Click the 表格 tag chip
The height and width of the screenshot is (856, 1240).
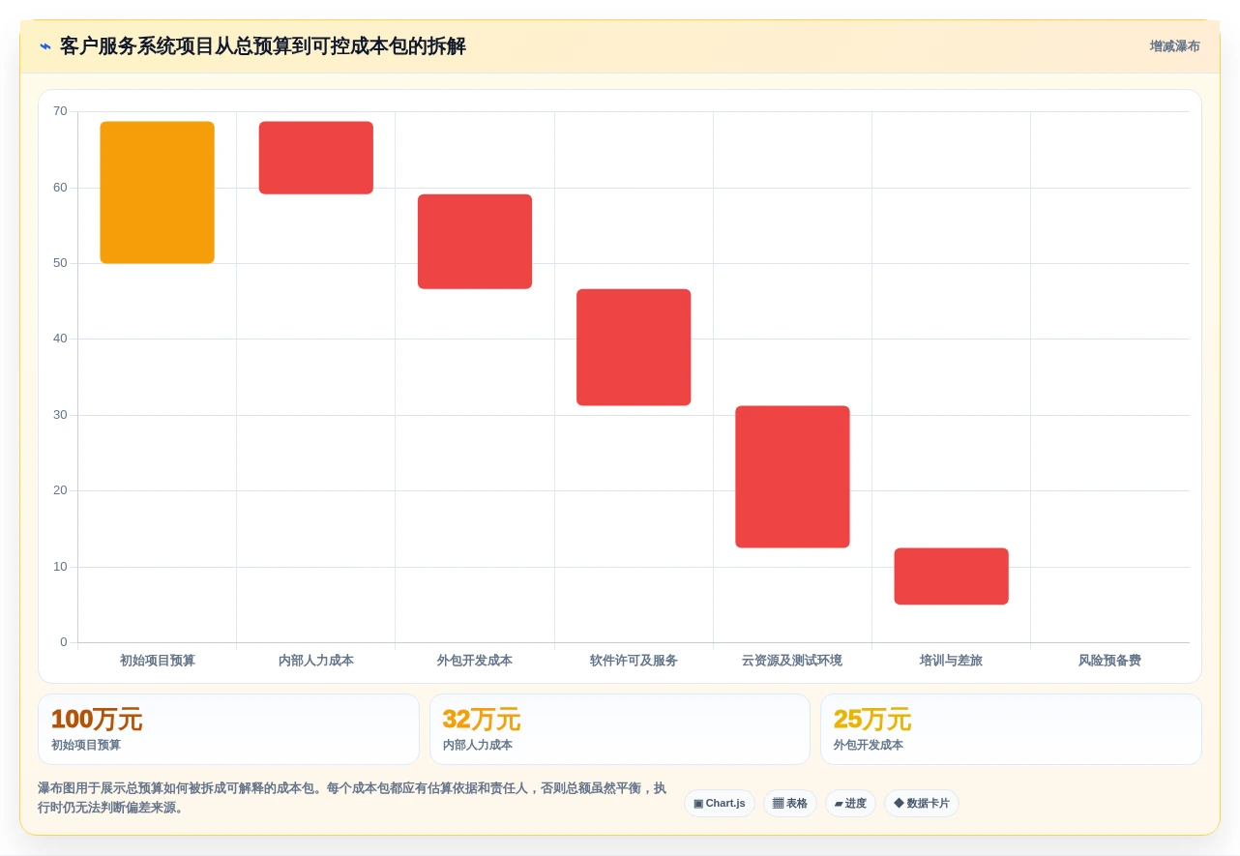[x=790, y=803]
